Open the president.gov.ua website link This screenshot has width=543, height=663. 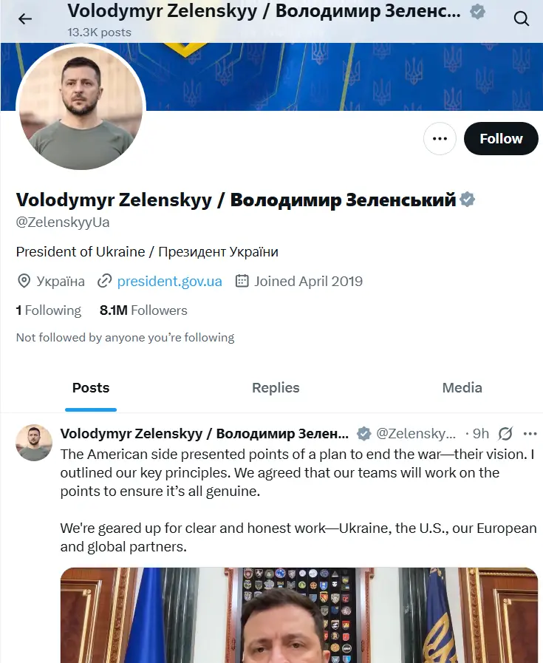pos(169,281)
